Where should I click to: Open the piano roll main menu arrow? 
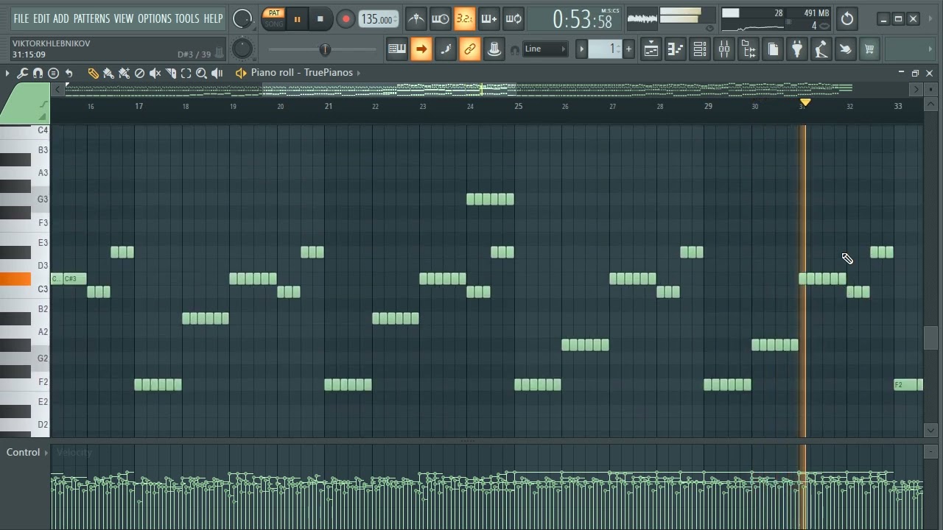tap(7, 73)
